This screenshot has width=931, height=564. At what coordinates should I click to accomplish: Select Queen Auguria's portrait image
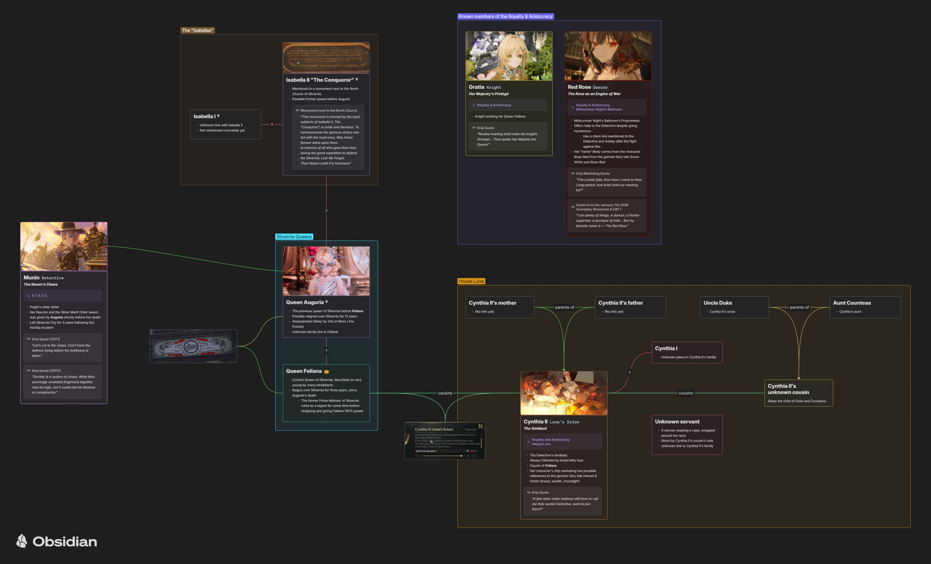point(326,271)
